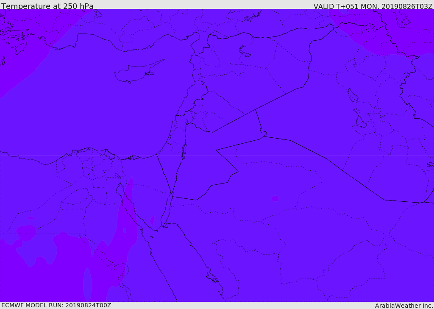
Task: Click the 'Temperature at 250 hPa' title text
Action: [x=47, y=6]
